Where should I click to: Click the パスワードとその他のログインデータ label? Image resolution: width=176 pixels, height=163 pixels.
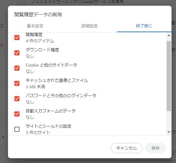(x=61, y=96)
